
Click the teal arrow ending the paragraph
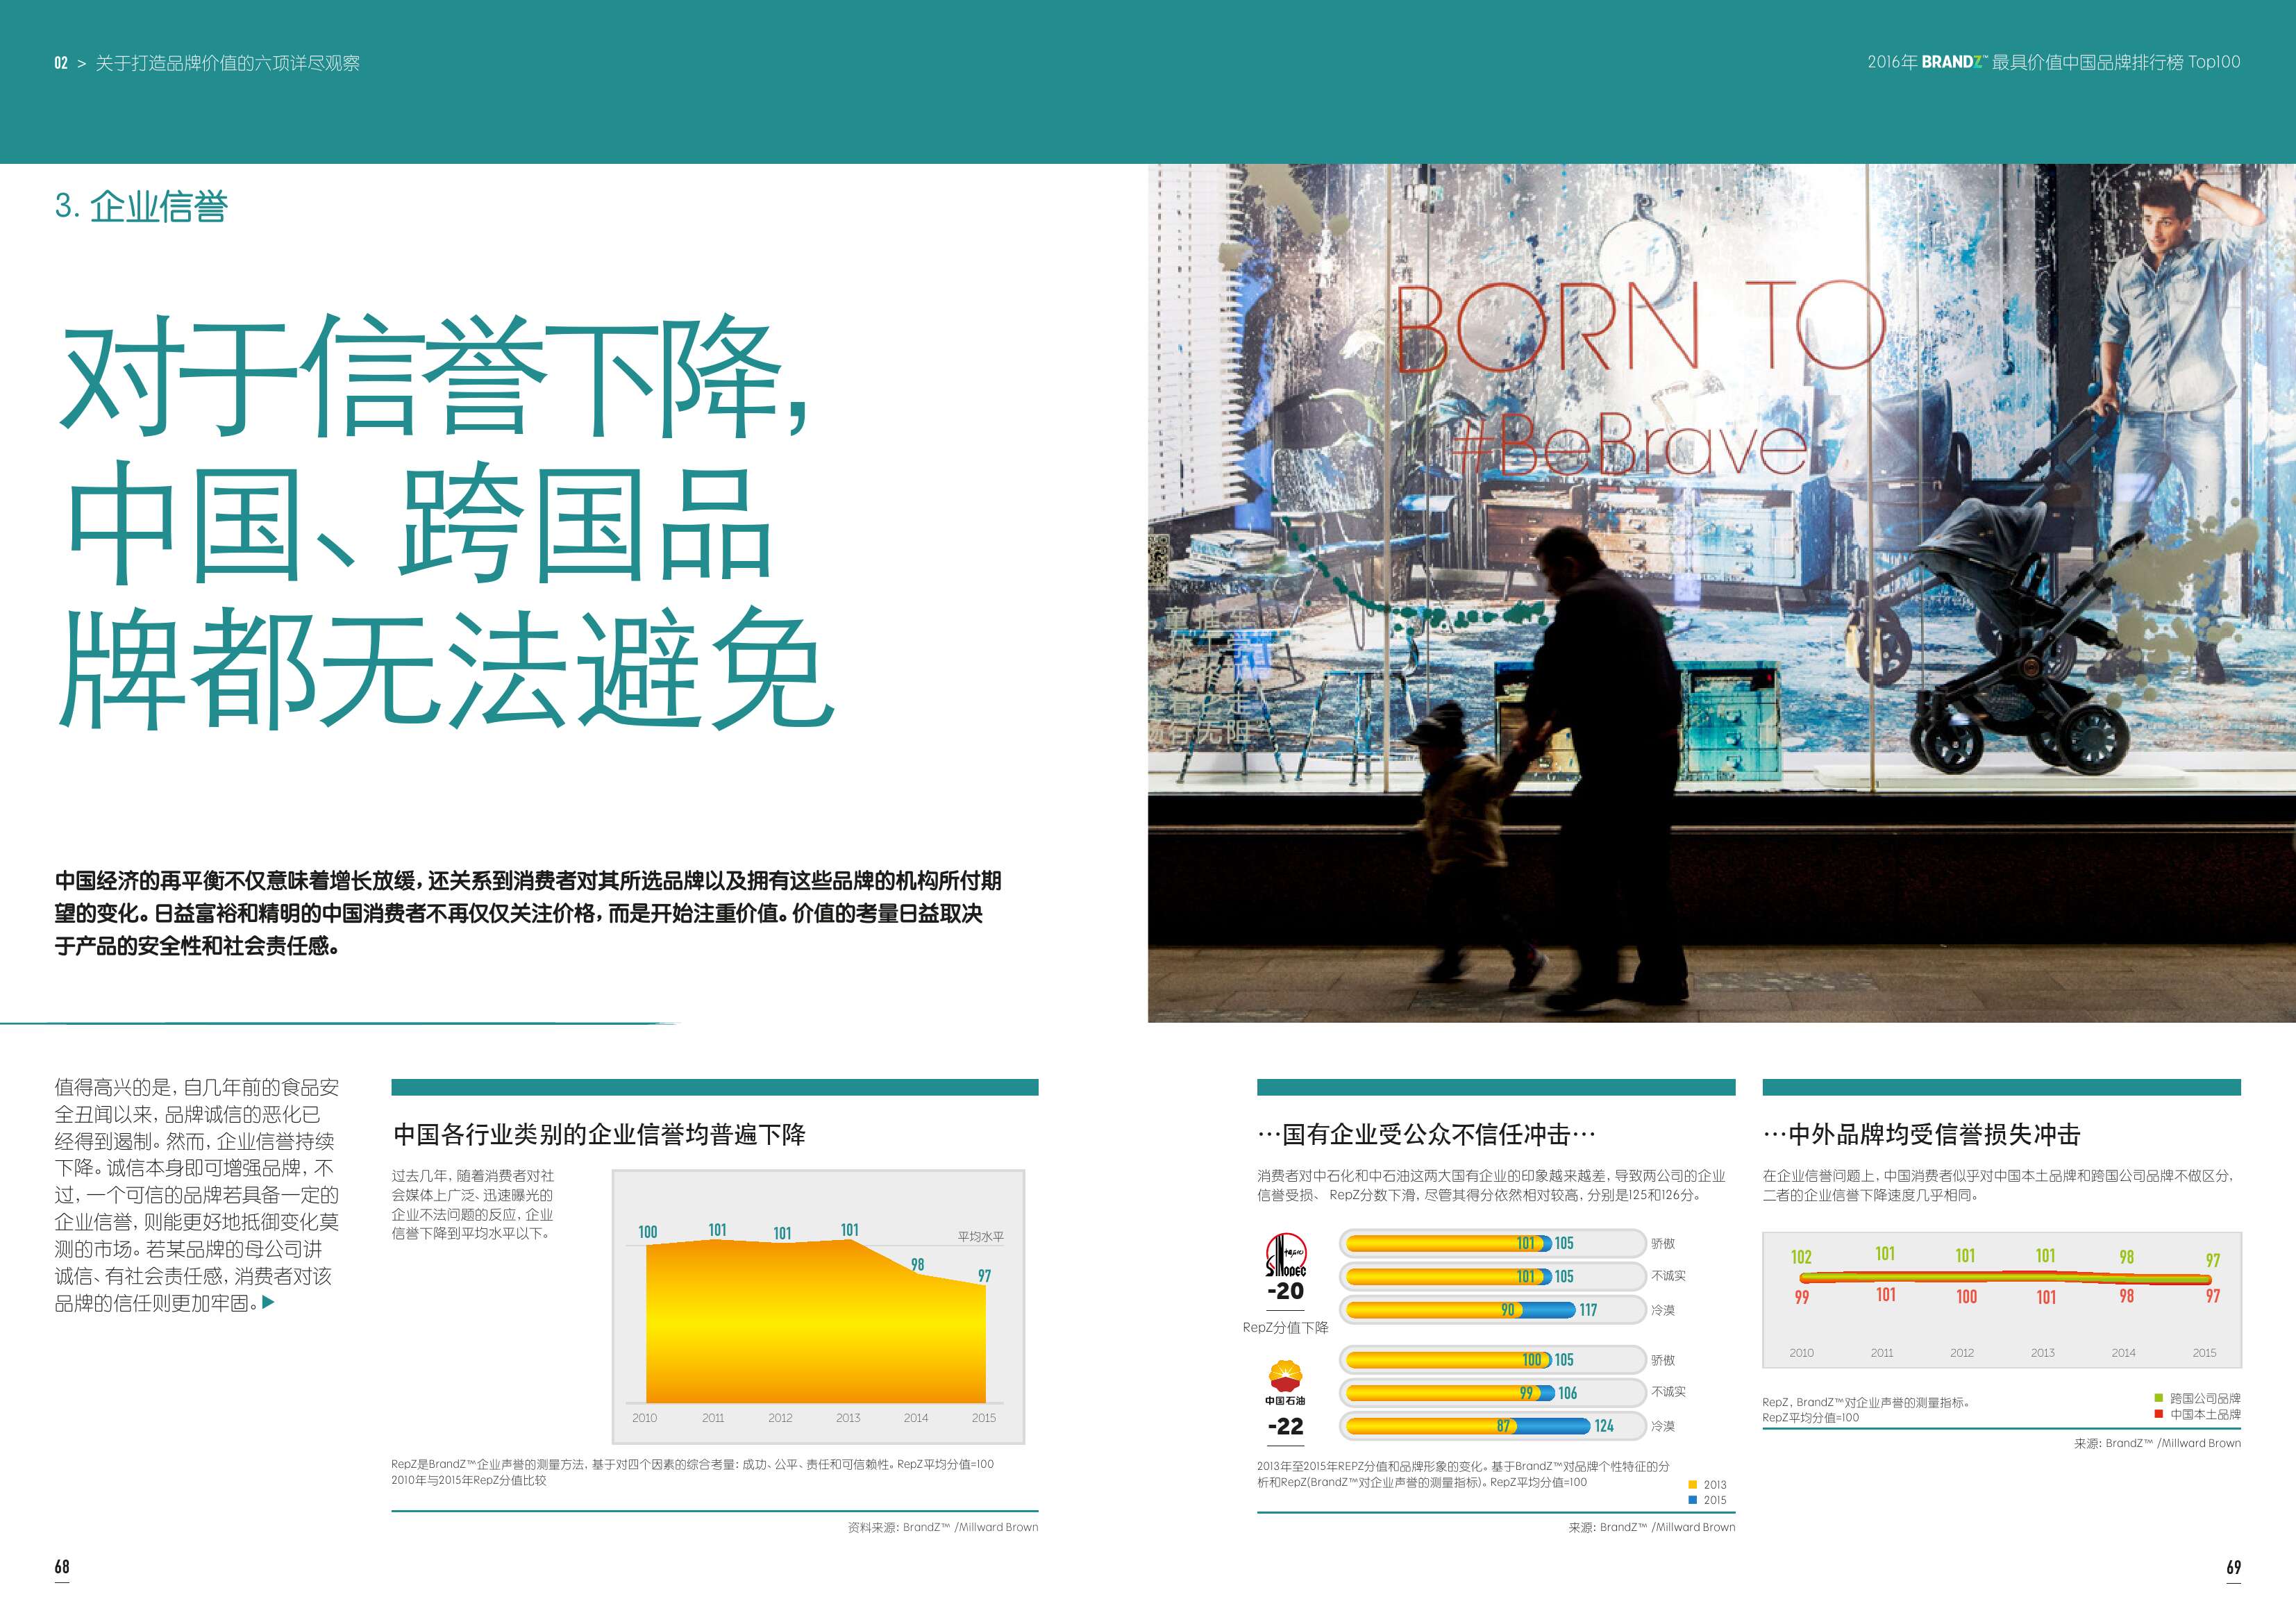[x=268, y=1302]
